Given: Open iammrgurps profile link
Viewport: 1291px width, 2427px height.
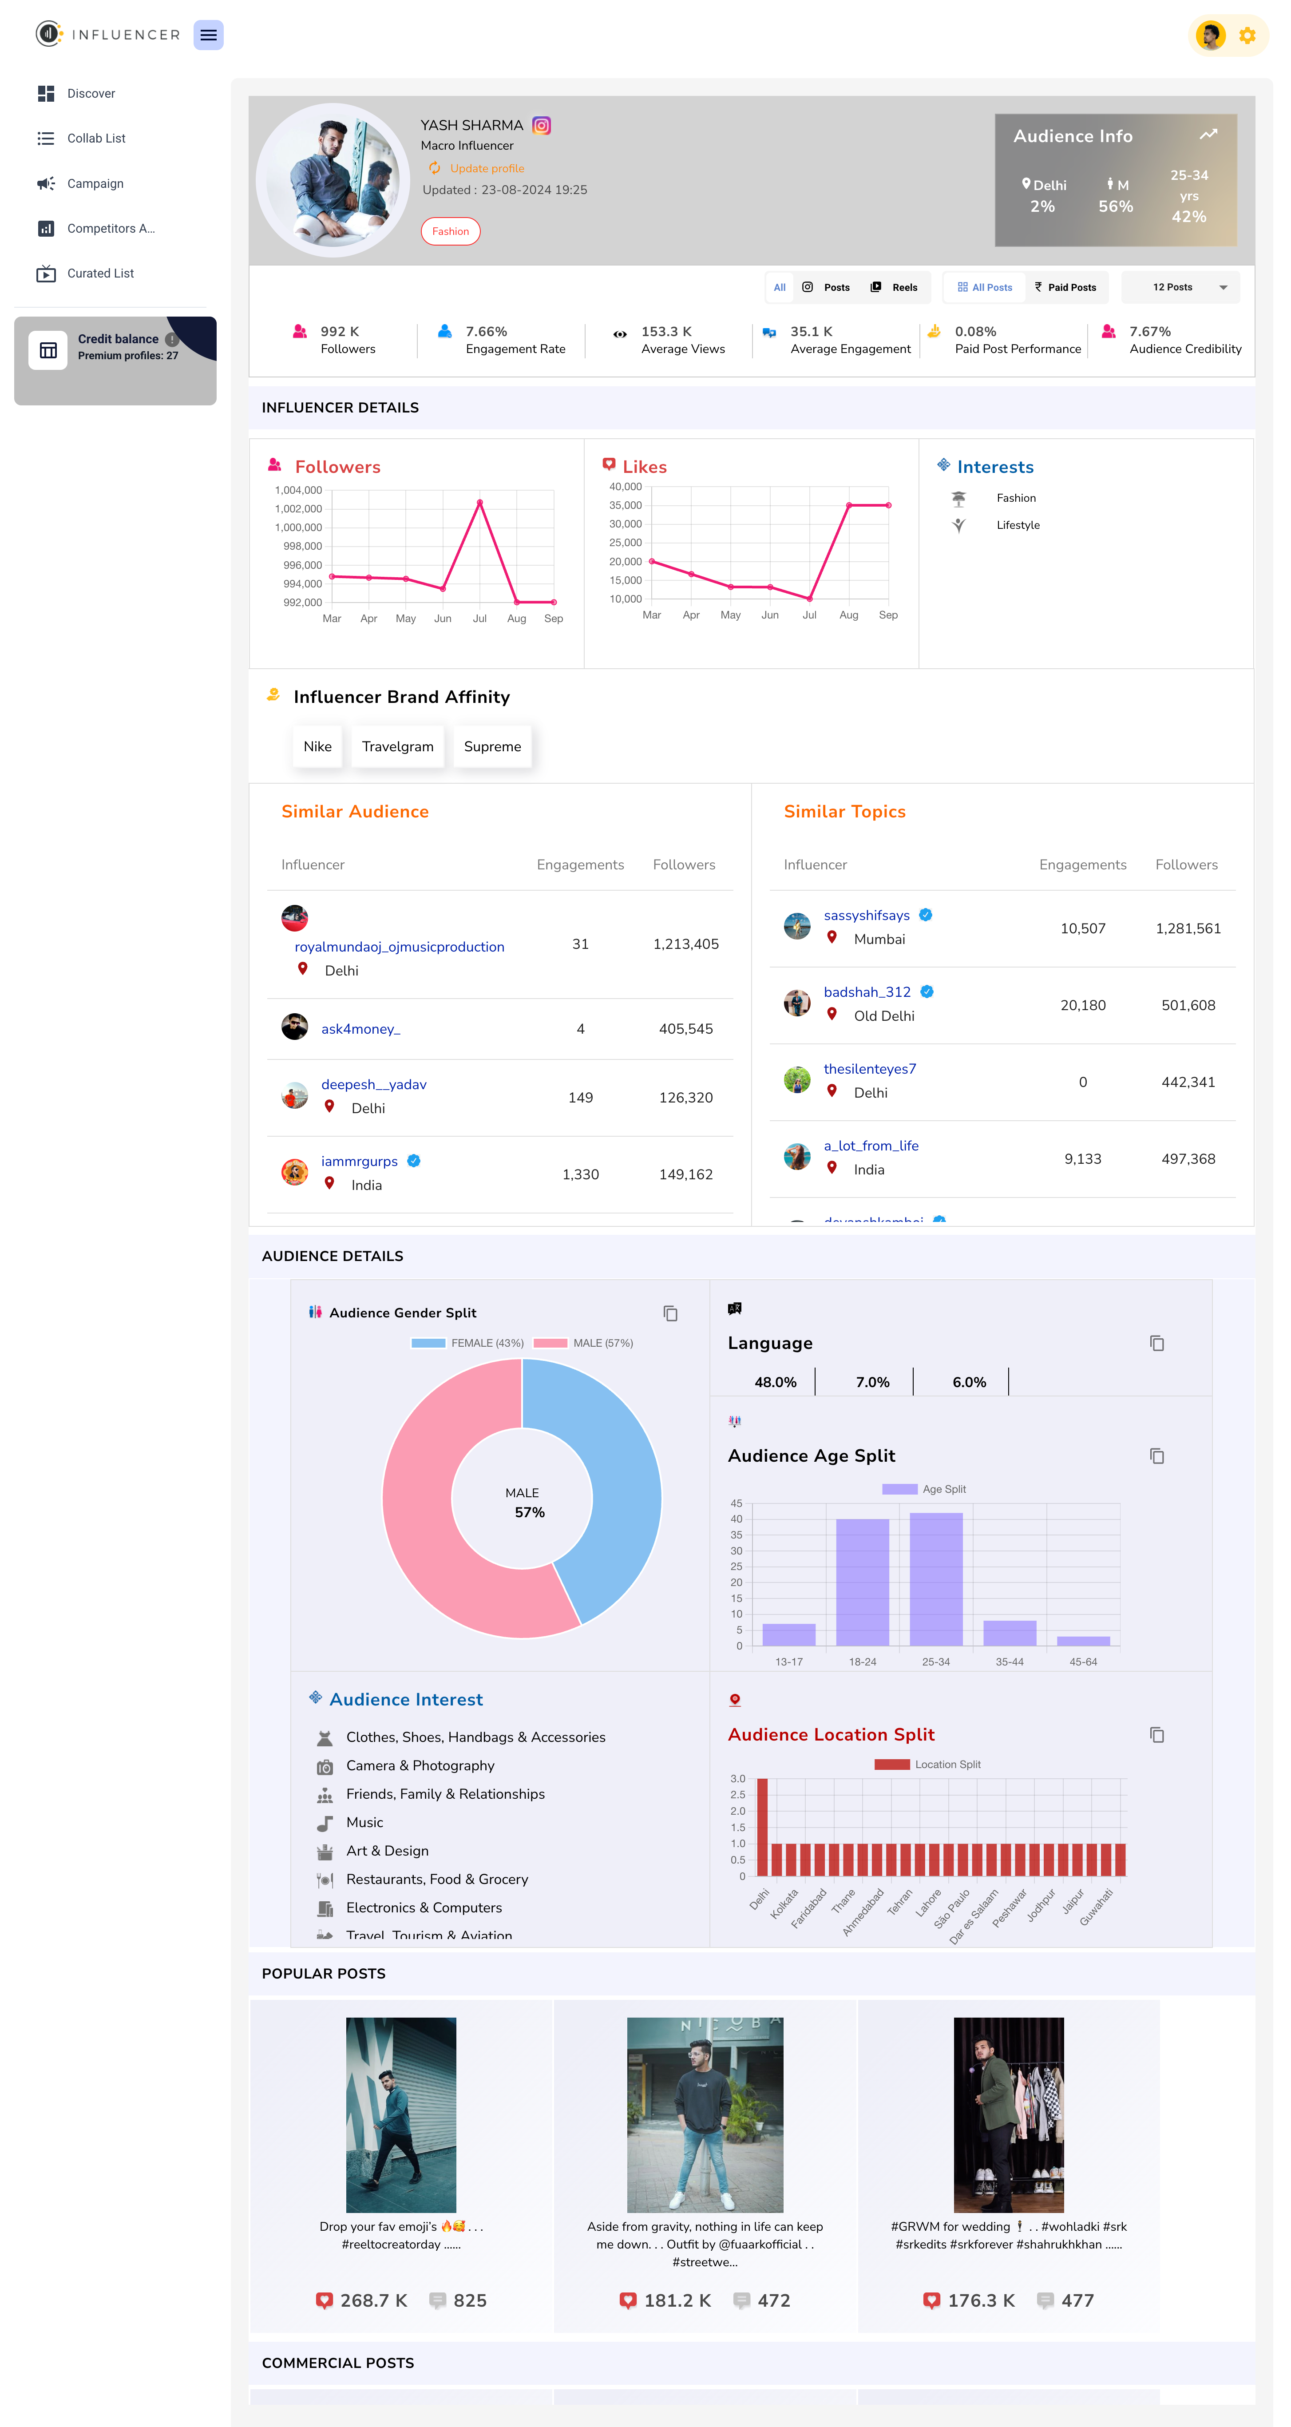Looking at the screenshot, I should 359,1162.
